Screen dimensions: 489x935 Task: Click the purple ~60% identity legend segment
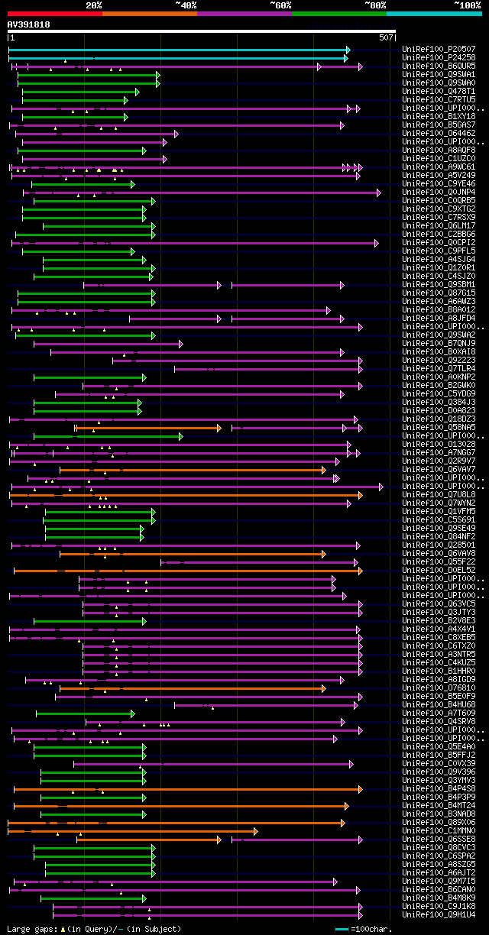click(x=244, y=13)
